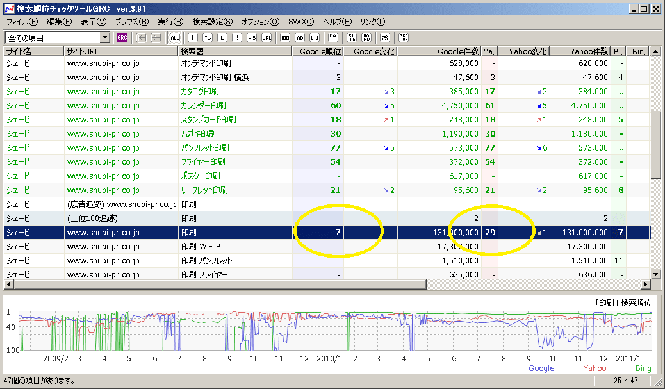Click the SITE toolbar icon
Viewport: 665px width, 389px height.
tap(352, 38)
